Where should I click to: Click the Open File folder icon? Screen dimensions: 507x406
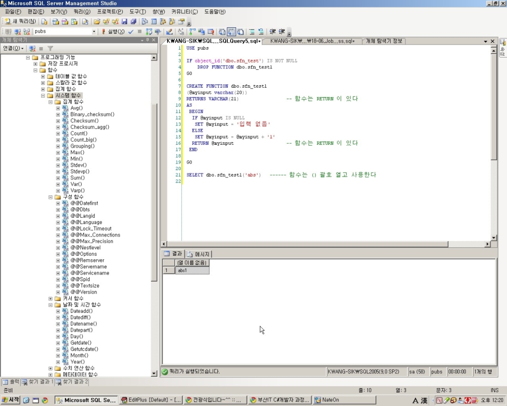[97, 22]
